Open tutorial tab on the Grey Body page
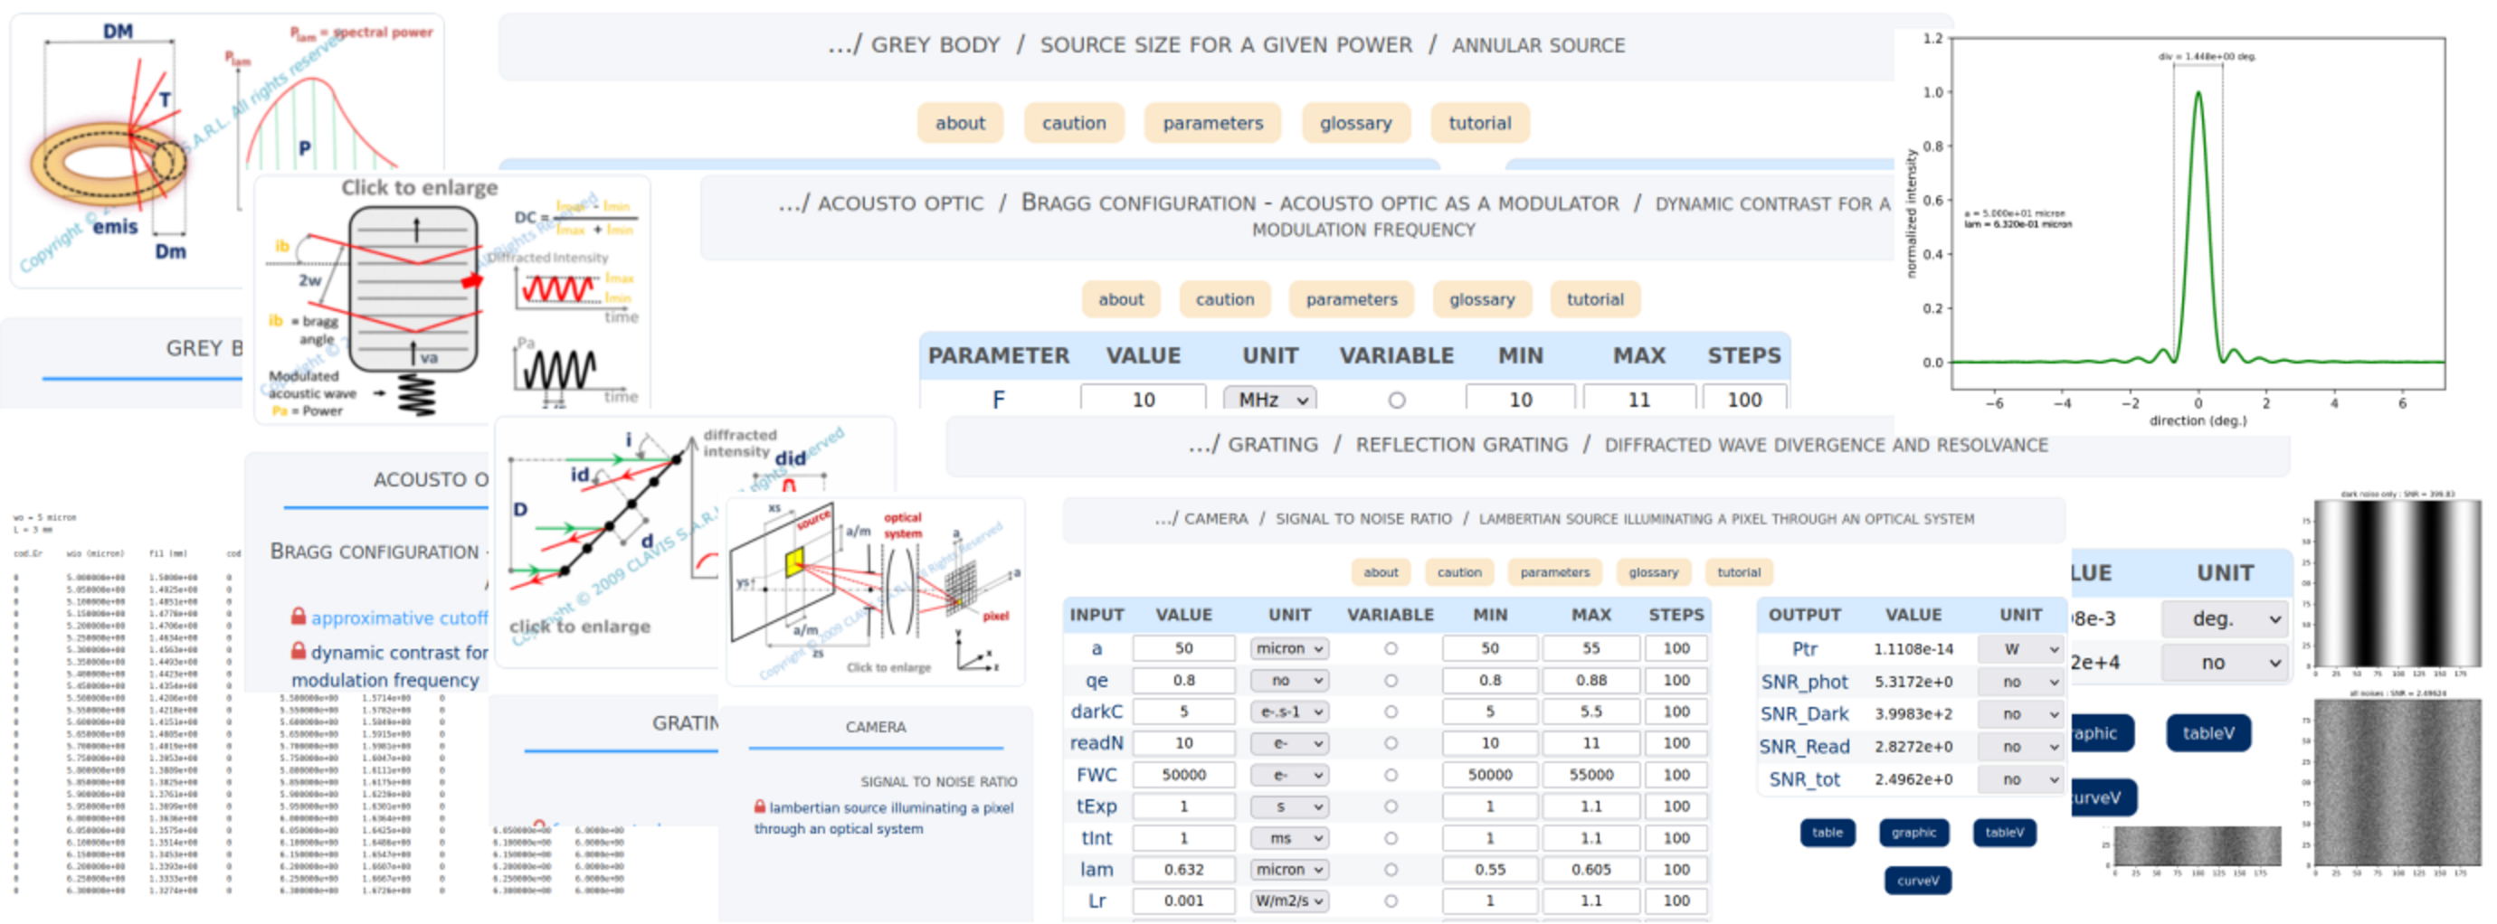This screenshot has width=2497, height=924. click(x=1479, y=123)
